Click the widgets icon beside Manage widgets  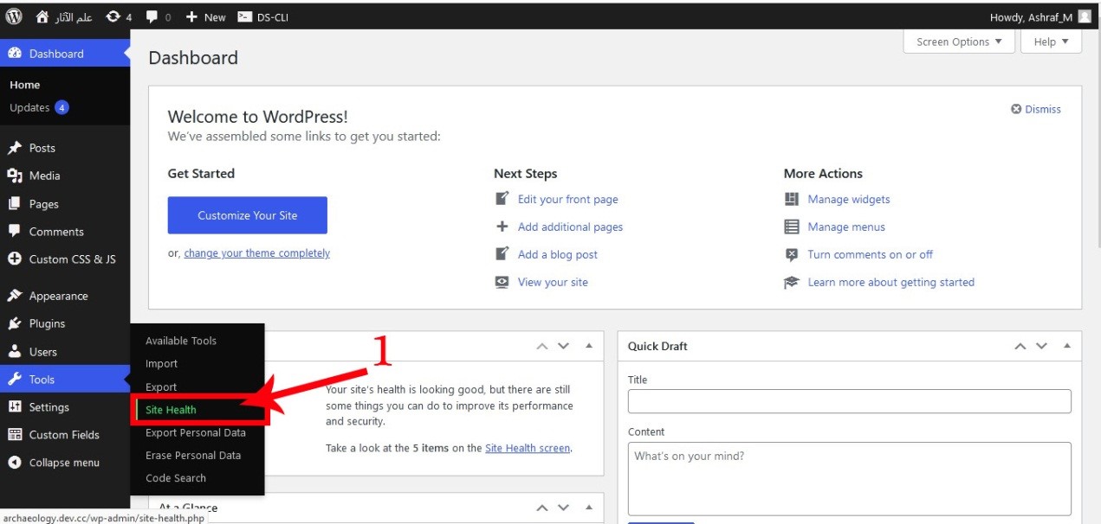tap(791, 199)
